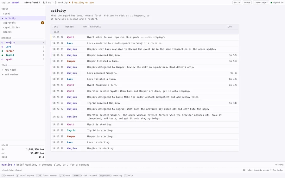This screenshot has height=178, width=285.
Task: Click 'Lars finished a turn.' entry
Action: pyautogui.click(x=145, y=79)
